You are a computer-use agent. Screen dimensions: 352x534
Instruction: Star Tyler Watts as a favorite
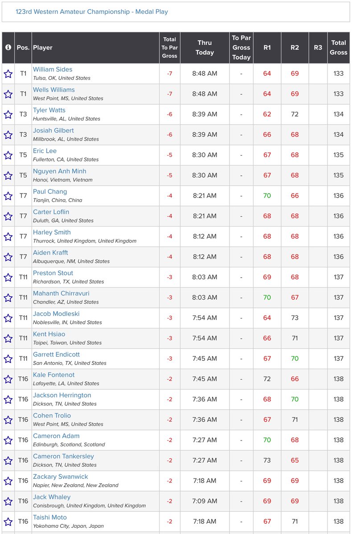[x=8, y=114]
